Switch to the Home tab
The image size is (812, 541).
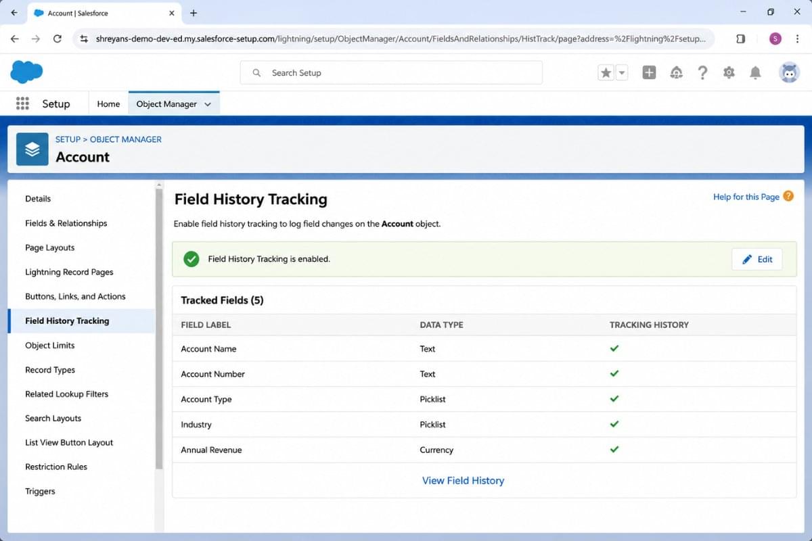[108, 104]
